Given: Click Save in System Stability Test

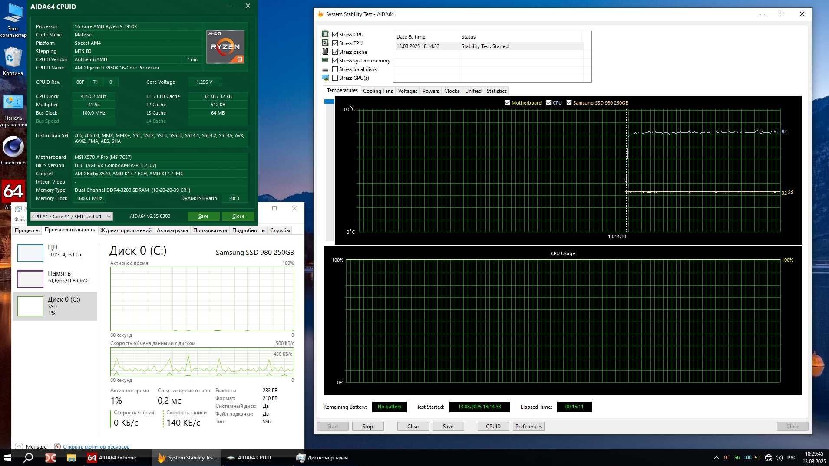Looking at the screenshot, I should 448,427.
